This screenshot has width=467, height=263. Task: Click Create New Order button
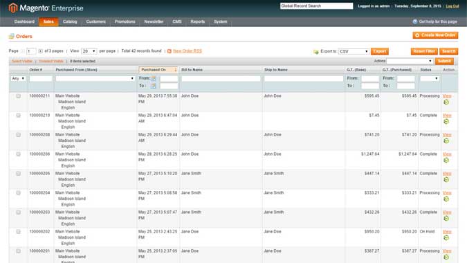pyautogui.click(x=435, y=35)
